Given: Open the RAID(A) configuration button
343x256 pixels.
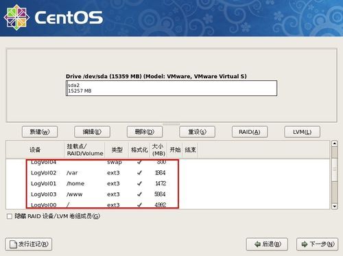Looking at the screenshot, I should click(x=250, y=132).
